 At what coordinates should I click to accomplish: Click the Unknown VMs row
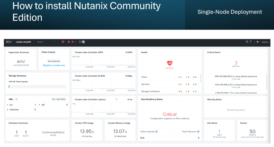tap(21, 110)
